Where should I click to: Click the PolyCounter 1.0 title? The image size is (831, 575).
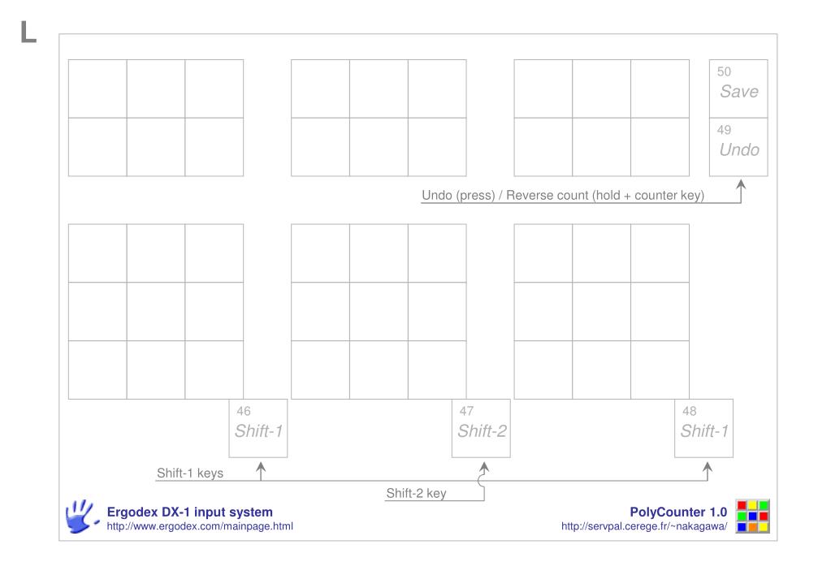point(678,512)
